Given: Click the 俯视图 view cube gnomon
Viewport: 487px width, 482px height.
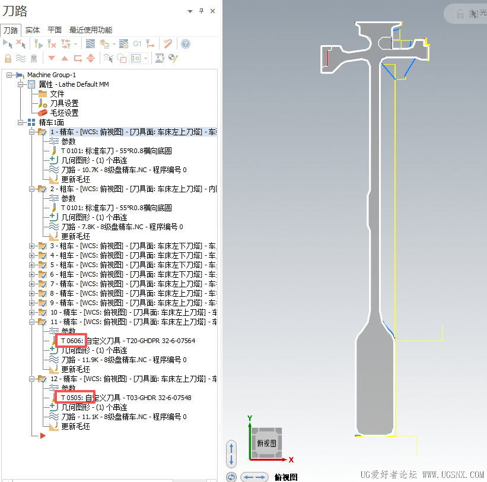Looking at the screenshot, I should tap(266, 443).
